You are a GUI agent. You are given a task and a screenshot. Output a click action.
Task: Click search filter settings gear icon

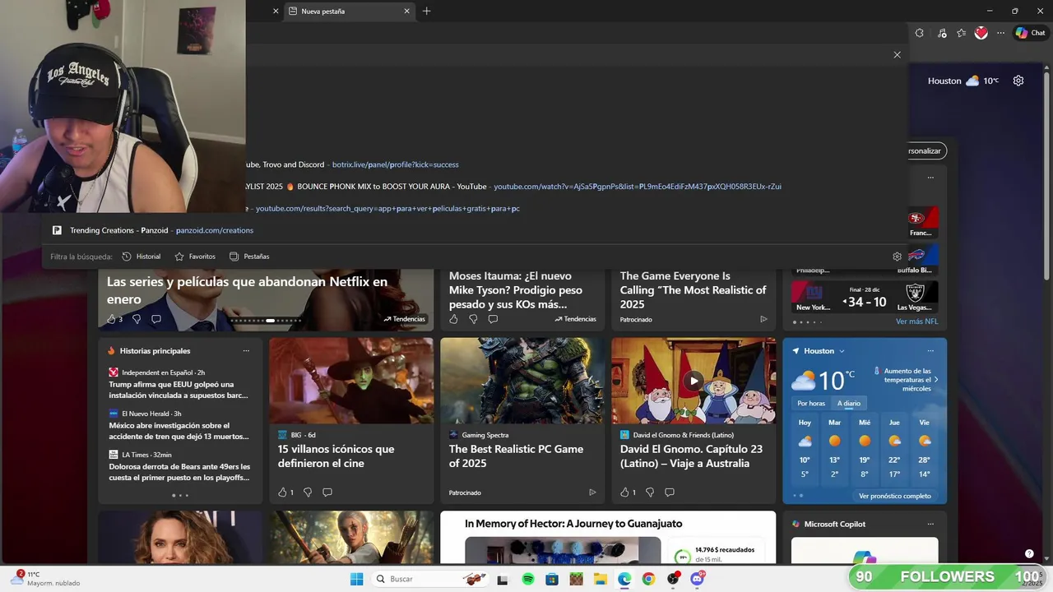[897, 257]
